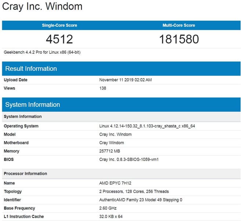Click the Upload Date row label

15,80
